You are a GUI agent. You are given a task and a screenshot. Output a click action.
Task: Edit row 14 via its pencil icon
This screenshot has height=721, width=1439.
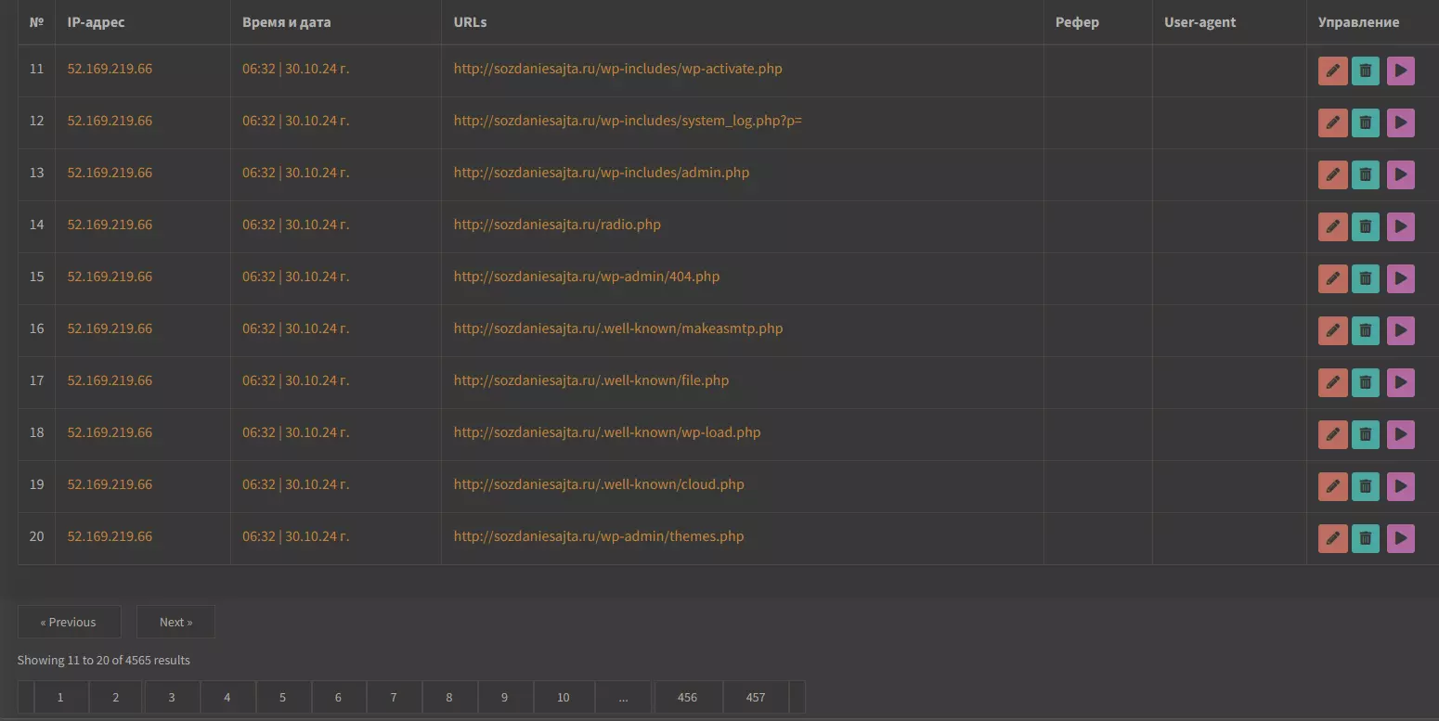click(1332, 226)
